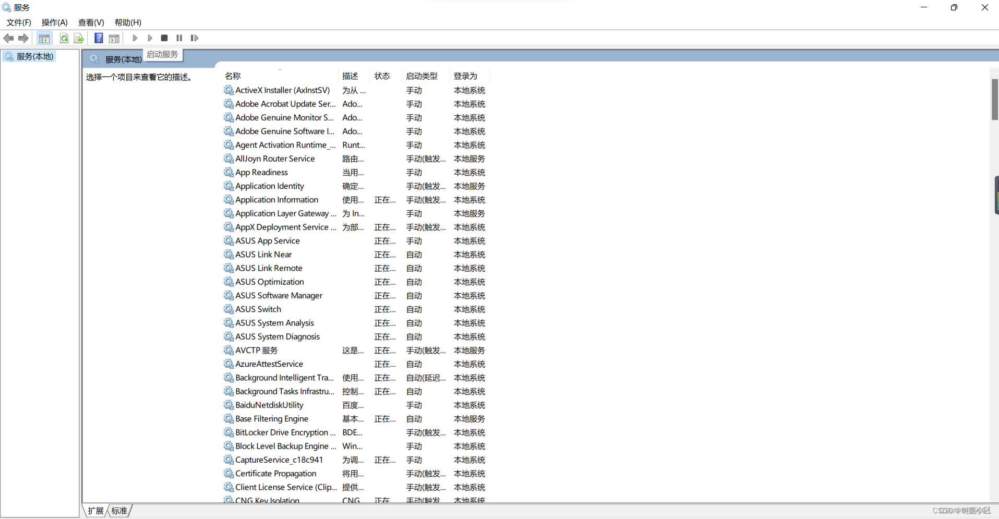Viewport: 999px width, 519px height.
Task: Sort by the 启动类型 column header
Action: 422,76
